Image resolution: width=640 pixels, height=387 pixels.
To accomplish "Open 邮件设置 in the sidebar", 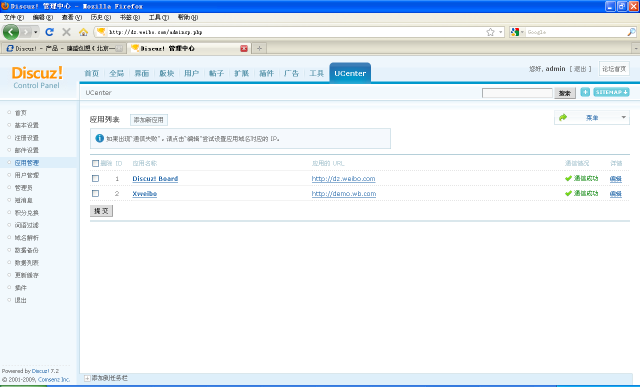I will [x=26, y=150].
